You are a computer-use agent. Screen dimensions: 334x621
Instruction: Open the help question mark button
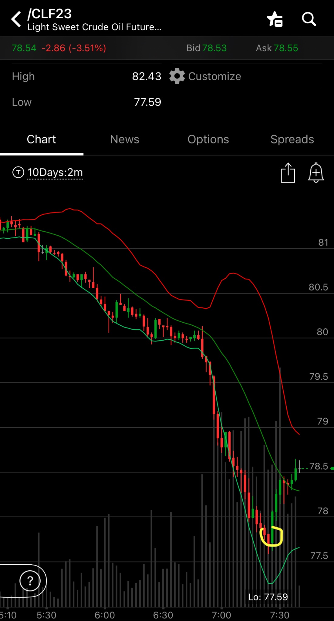pyautogui.click(x=30, y=581)
